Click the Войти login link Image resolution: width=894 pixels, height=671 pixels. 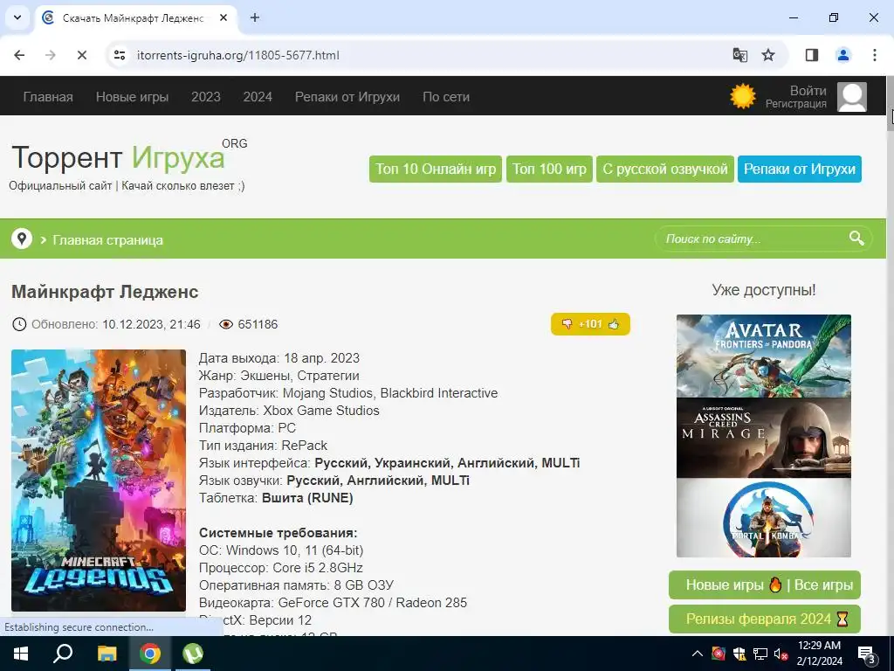click(808, 91)
